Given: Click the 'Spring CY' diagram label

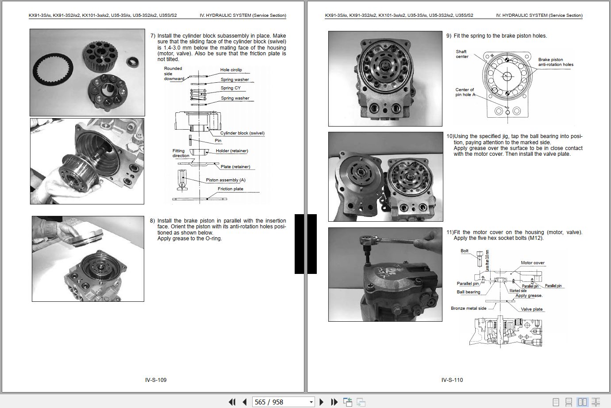Looking at the screenshot, I should pyautogui.click(x=231, y=88).
